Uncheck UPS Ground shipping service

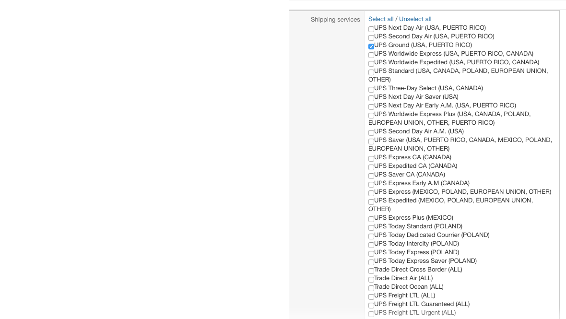tap(371, 47)
